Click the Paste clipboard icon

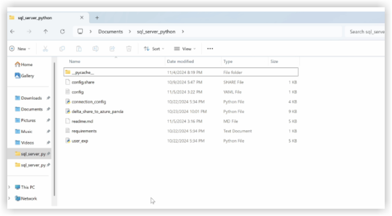(79, 49)
